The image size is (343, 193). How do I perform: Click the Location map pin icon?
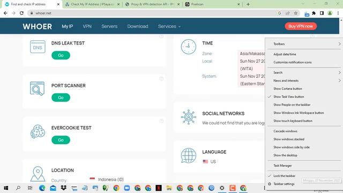tap(38, 174)
